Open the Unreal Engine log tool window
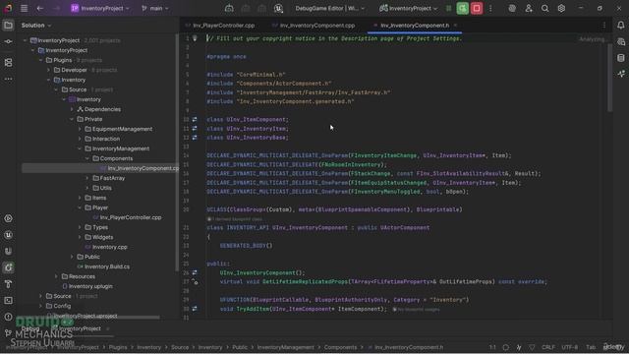The image size is (629, 354). 8,235
